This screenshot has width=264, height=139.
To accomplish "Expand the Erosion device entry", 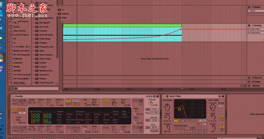I will pyautogui.click(x=33, y=31).
